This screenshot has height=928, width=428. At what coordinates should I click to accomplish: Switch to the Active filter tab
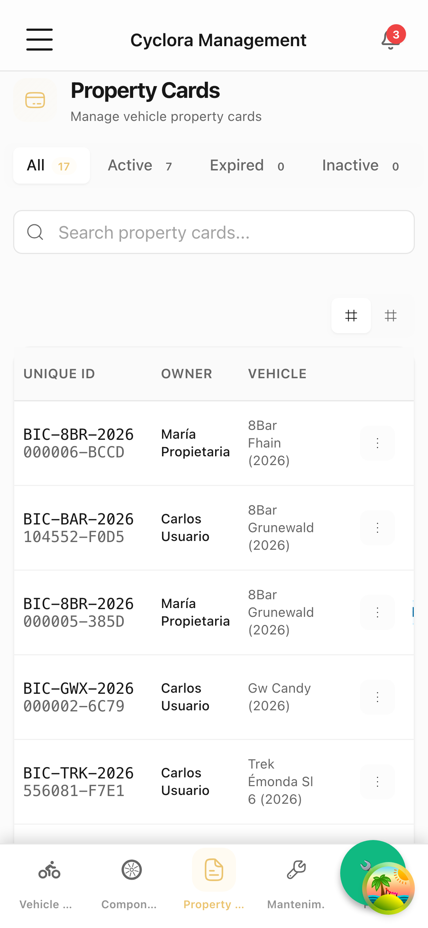coord(140,166)
